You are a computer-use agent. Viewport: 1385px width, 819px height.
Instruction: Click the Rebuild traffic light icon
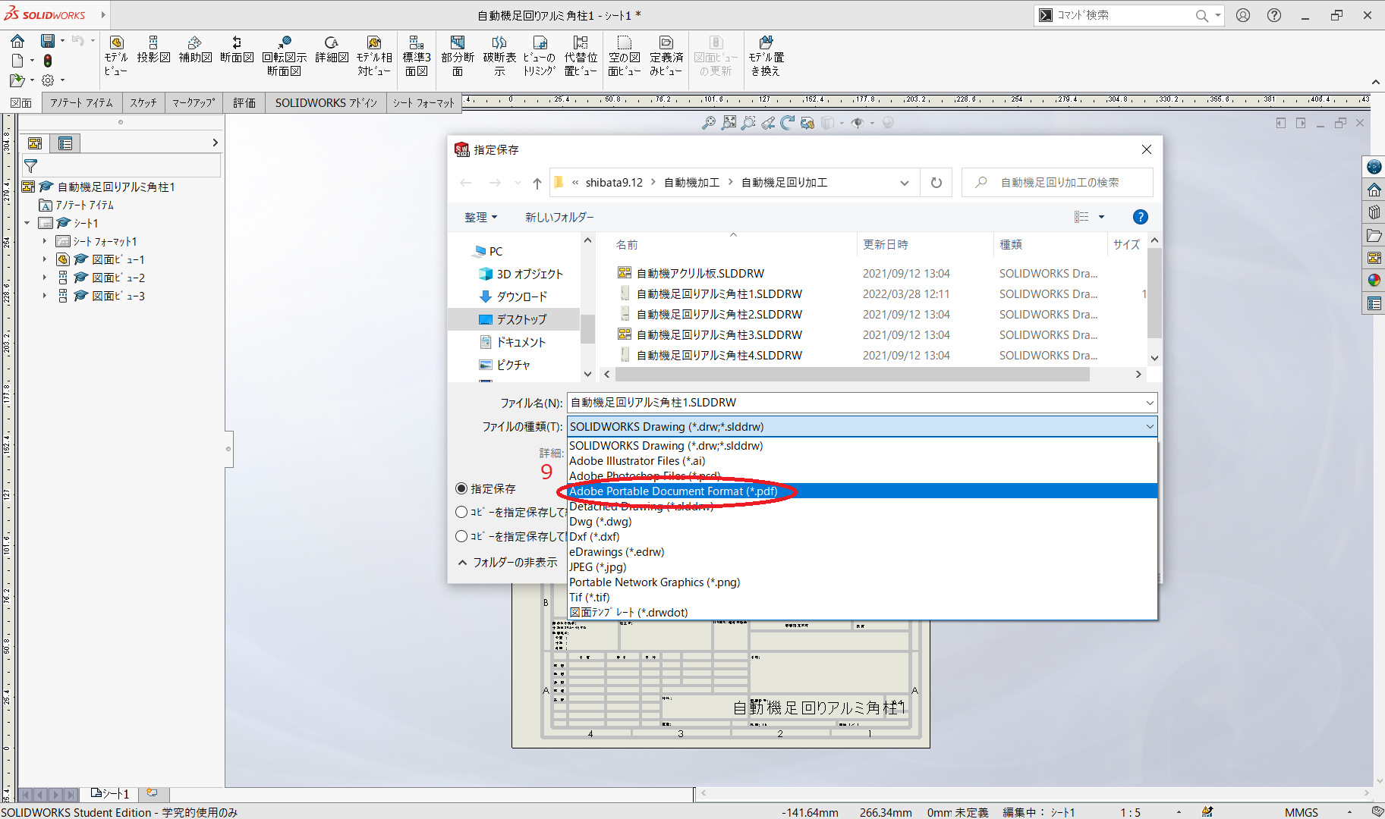[x=48, y=61]
